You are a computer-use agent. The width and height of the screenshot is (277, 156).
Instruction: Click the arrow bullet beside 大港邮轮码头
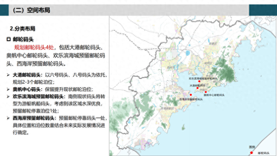(8, 75)
